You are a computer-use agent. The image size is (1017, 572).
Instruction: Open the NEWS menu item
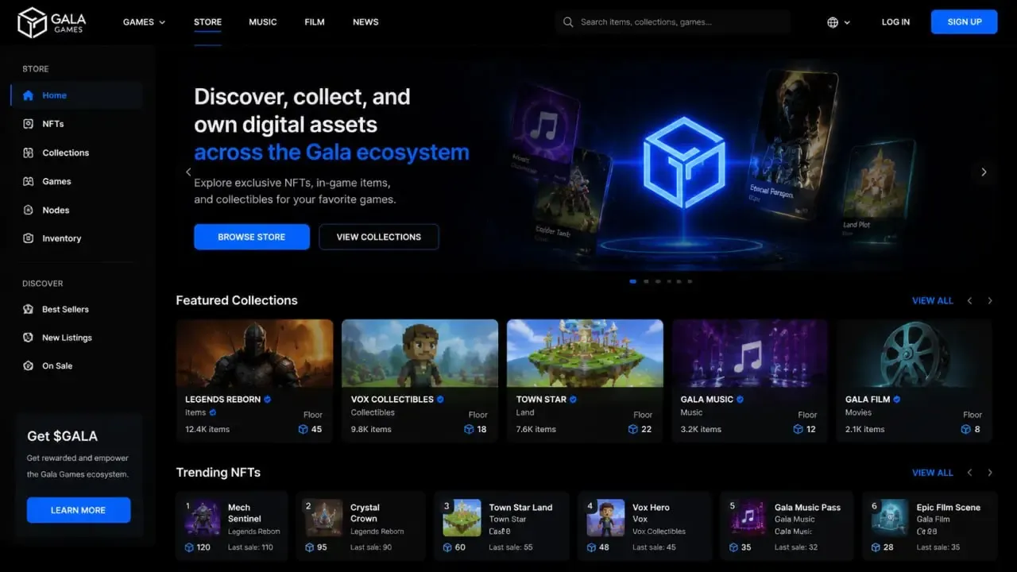click(x=365, y=22)
